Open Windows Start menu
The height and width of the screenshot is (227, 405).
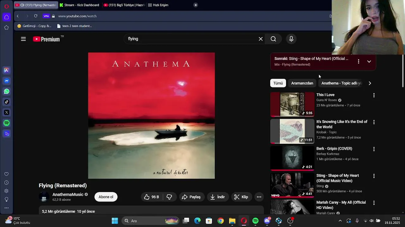coord(115,221)
